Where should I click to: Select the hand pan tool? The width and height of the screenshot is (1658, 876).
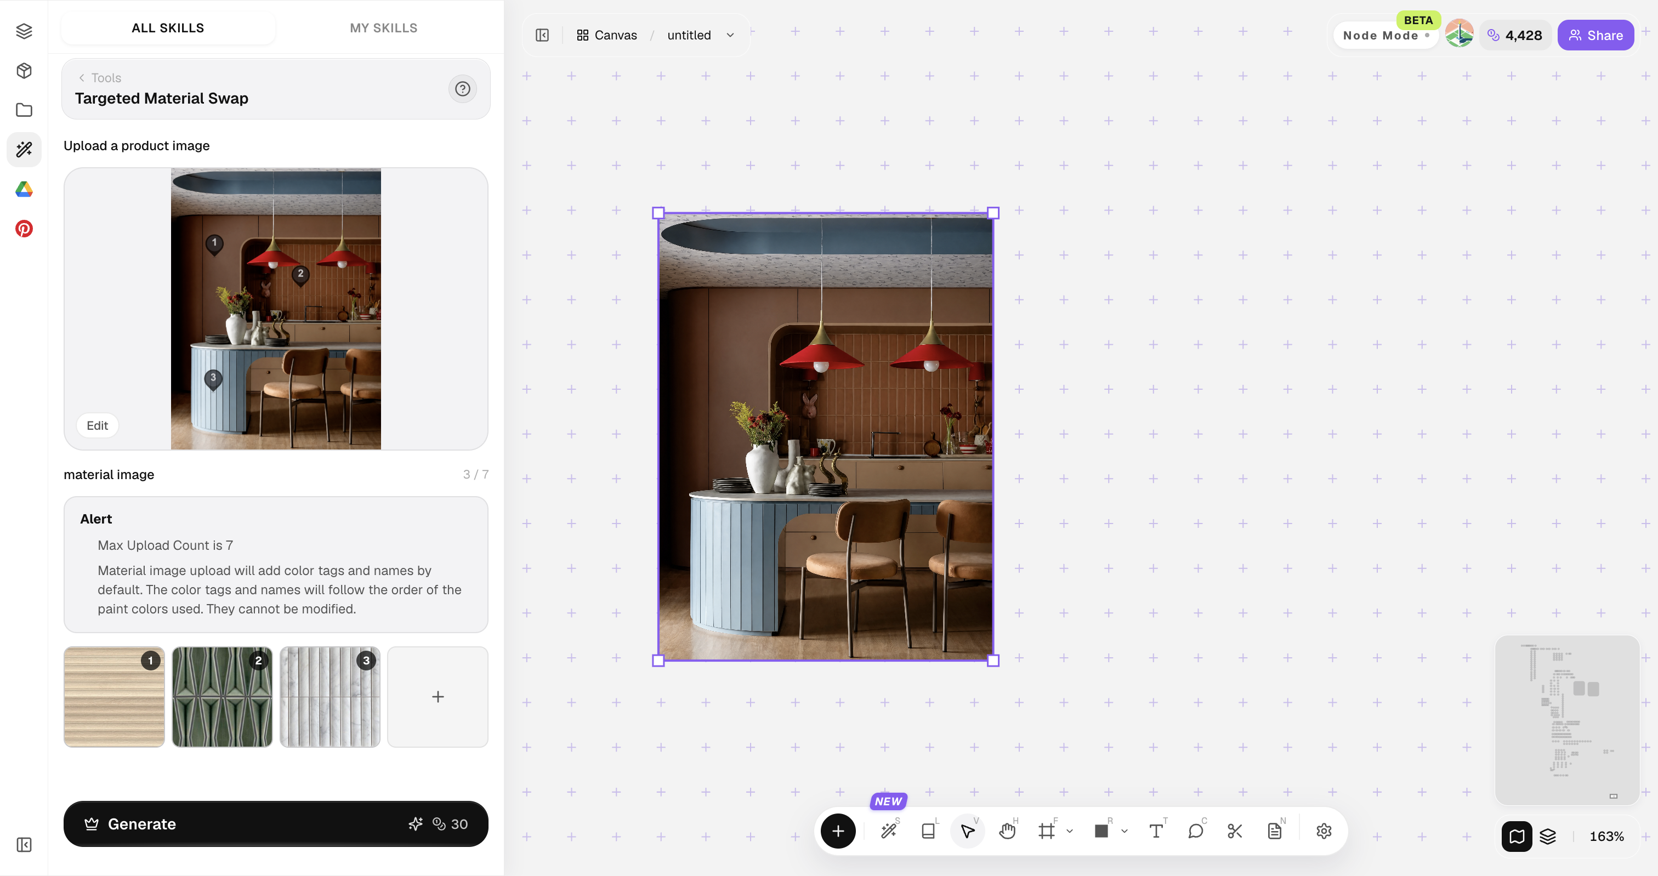(x=1007, y=831)
